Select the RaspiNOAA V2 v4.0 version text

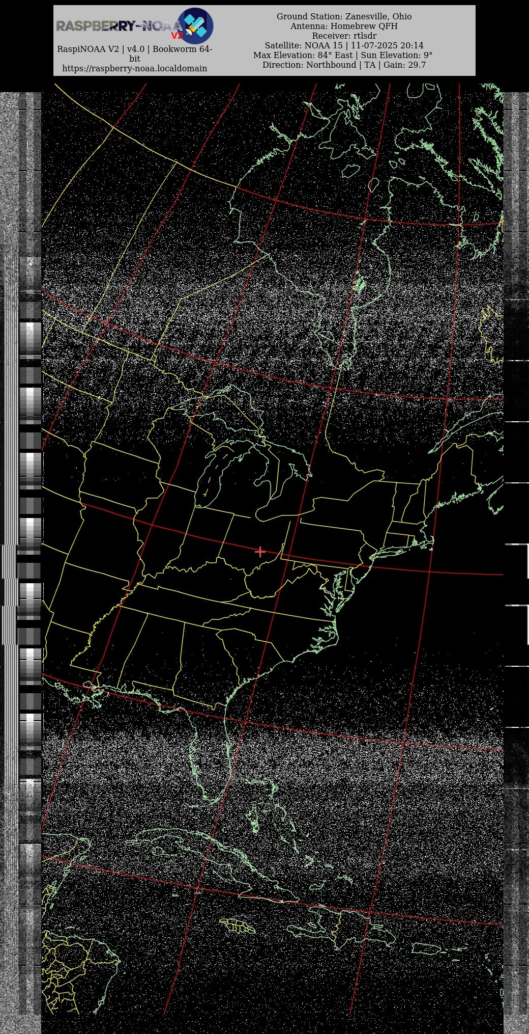pyautogui.click(x=134, y=49)
